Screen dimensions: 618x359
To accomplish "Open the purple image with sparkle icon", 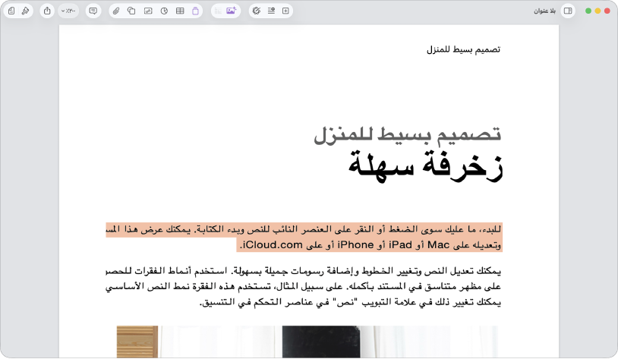I will [x=232, y=11].
